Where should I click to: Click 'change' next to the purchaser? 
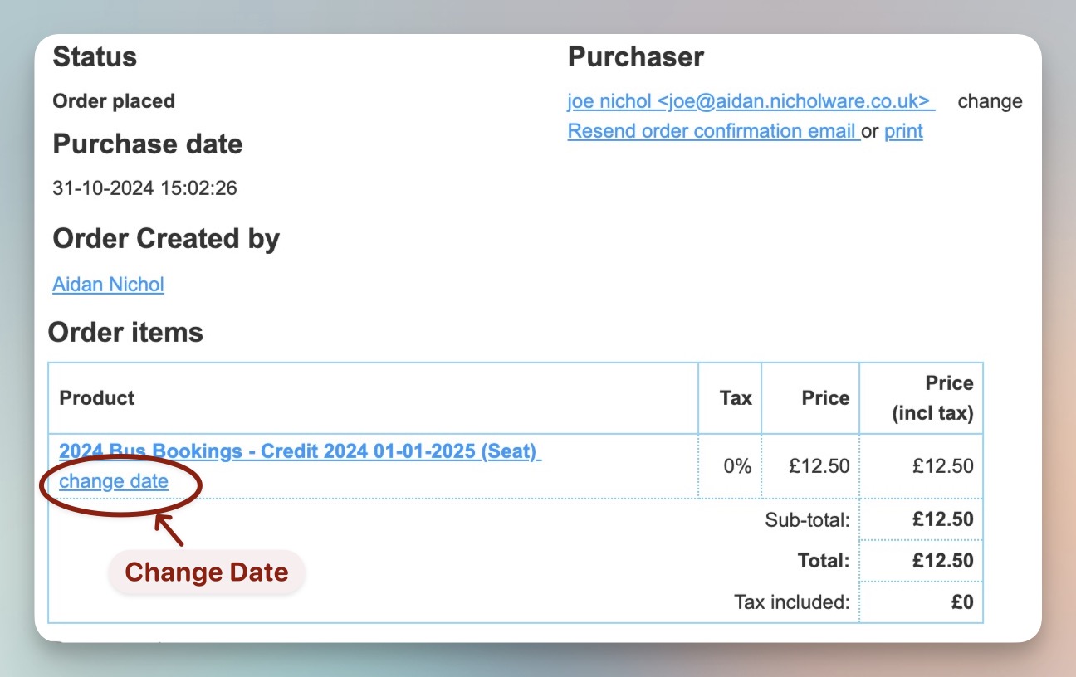990,101
